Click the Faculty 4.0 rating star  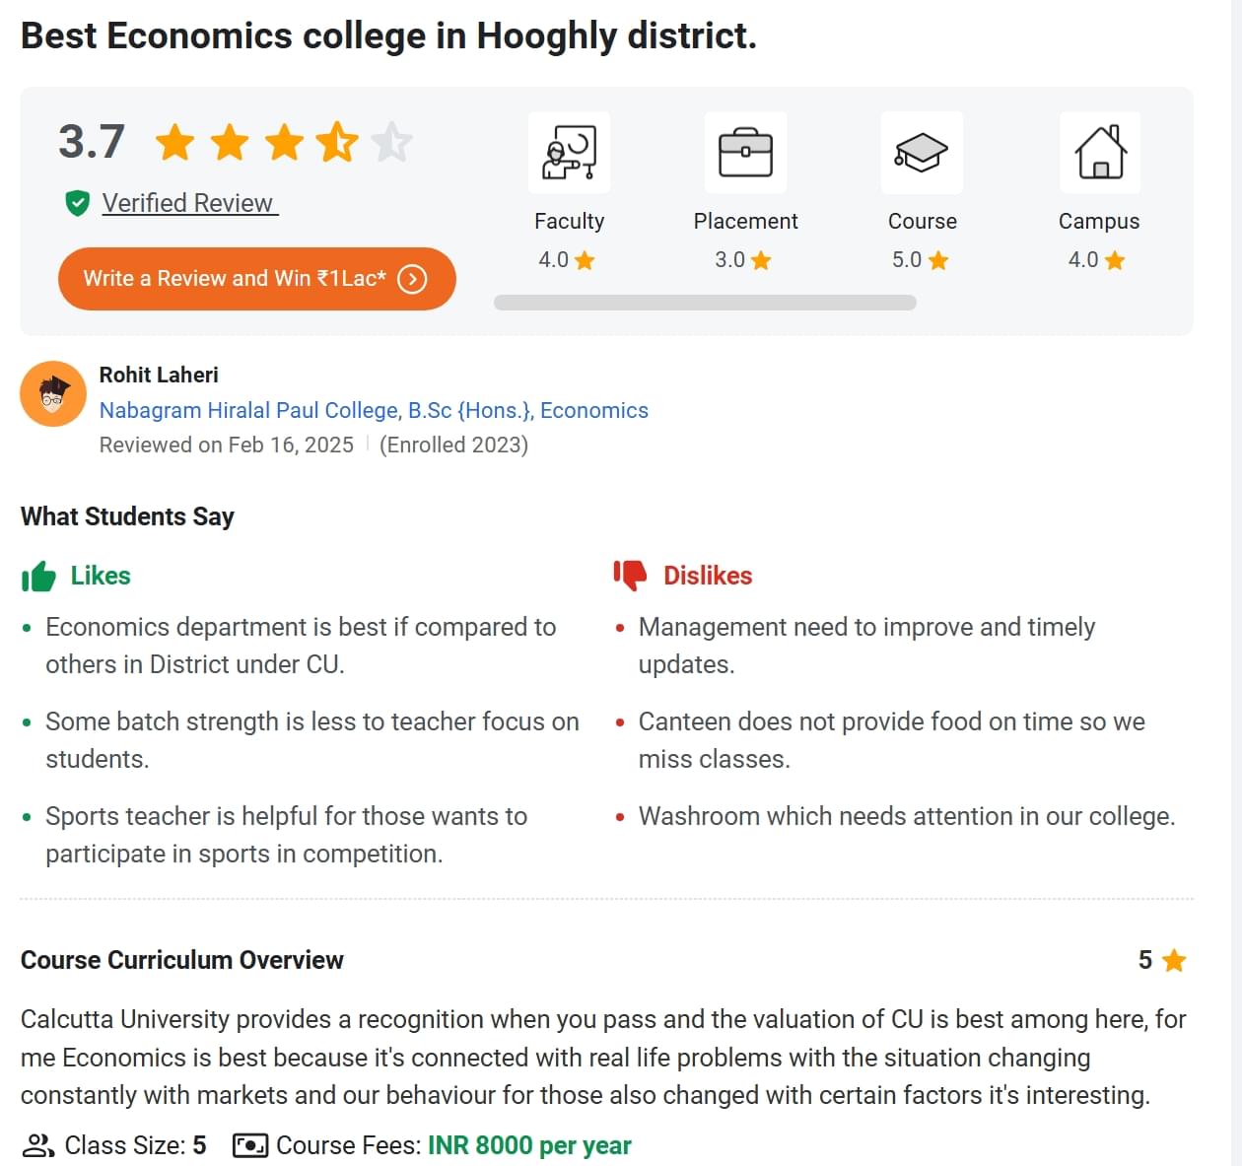tap(583, 260)
